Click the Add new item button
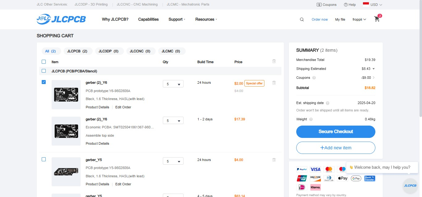The height and width of the screenshot is (197, 422). pos(336,148)
